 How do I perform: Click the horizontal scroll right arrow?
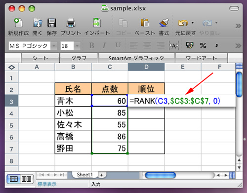coord(226,175)
